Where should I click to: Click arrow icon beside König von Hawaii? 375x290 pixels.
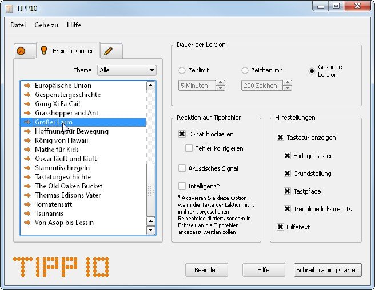pyautogui.click(x=27, y=140)
